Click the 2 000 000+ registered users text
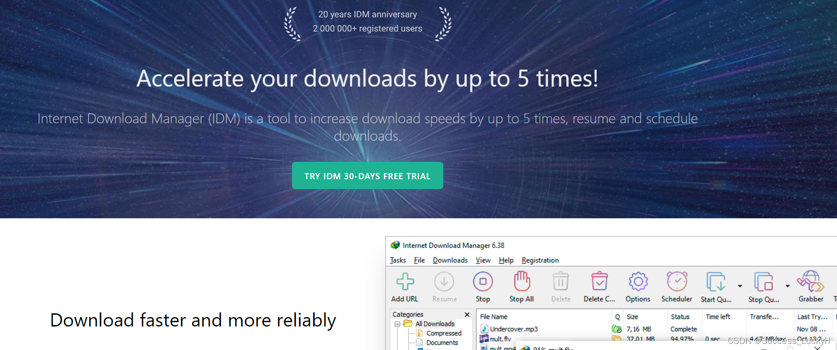 click(367, 28)
